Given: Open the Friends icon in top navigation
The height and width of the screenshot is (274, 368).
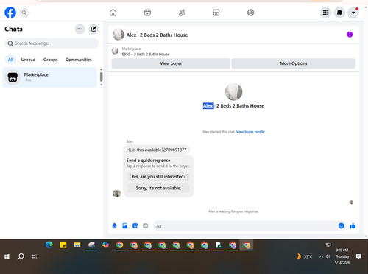Looking at the screenshot, I should tap(182, 13).
